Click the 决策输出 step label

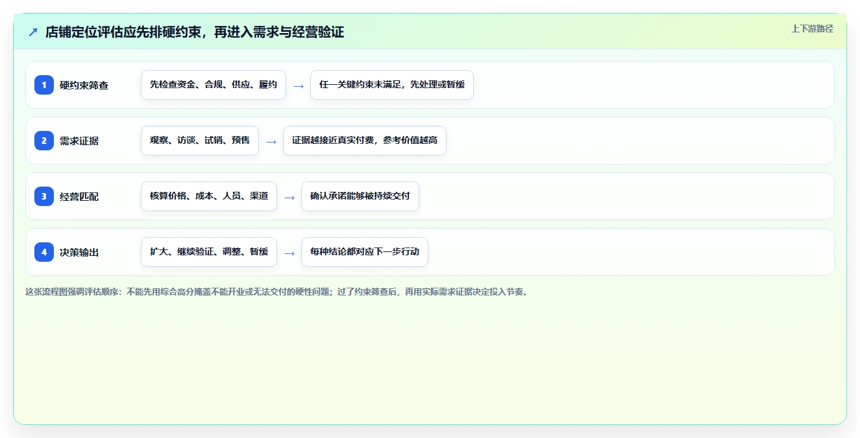(x=79, y=252)
